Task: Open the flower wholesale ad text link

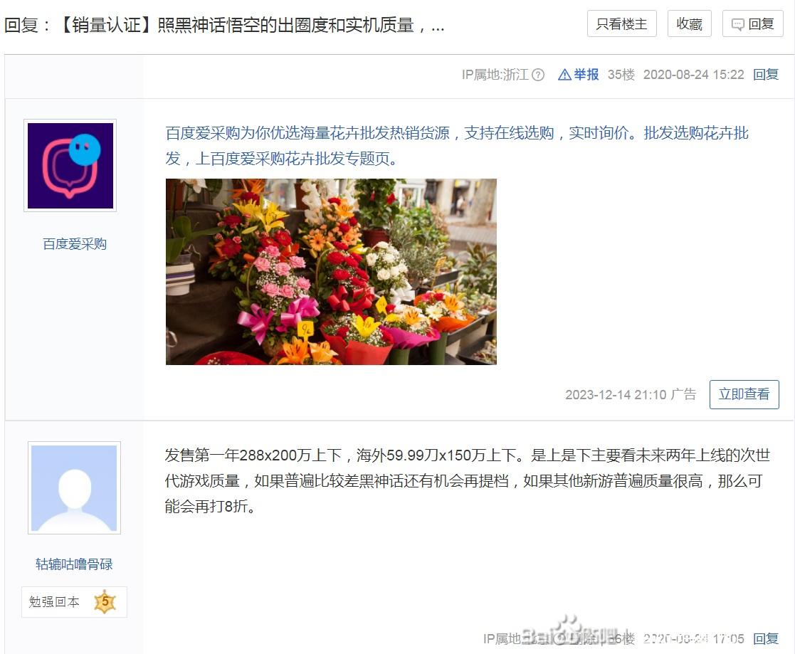Action: coord(457,145)
